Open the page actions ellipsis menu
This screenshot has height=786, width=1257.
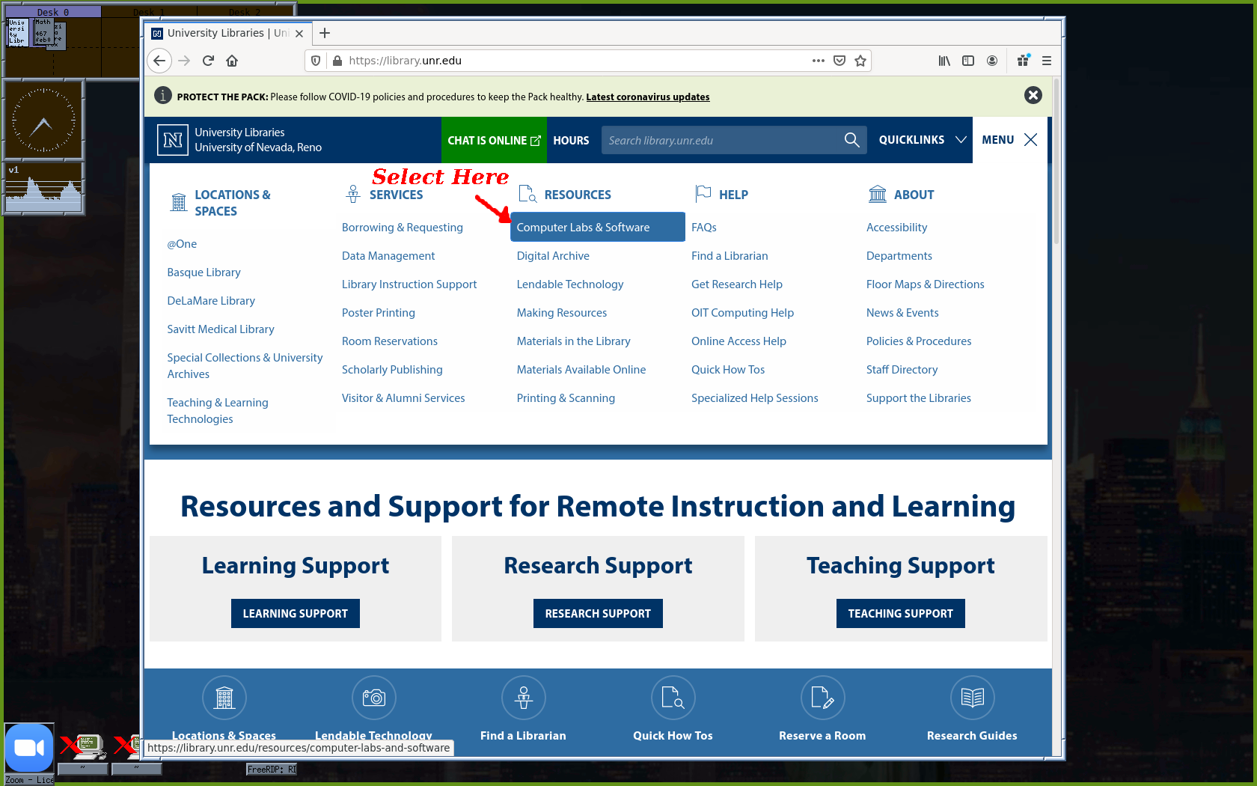pyautogui.click(x=819, y=61)
